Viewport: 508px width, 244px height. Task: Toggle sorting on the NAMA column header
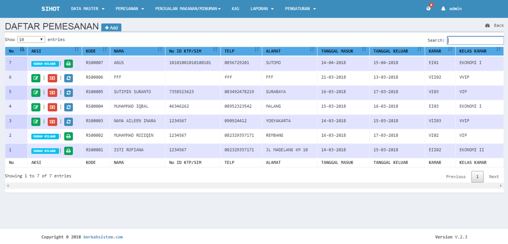tap(137, 51)
